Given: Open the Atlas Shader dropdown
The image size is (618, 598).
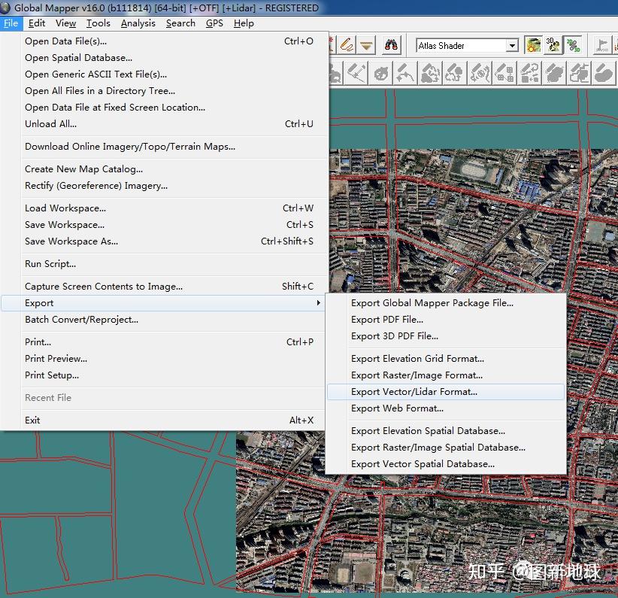Looking at the screenshot, I should pos(512,46).
